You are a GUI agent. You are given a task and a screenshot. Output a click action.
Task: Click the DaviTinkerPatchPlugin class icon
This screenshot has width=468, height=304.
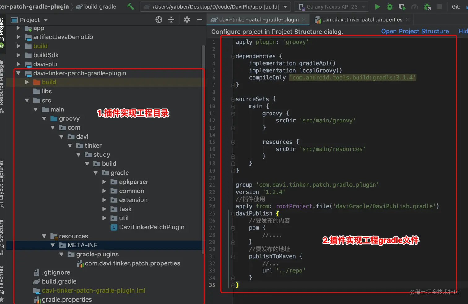pyautogui.click(x=114, y=227)
